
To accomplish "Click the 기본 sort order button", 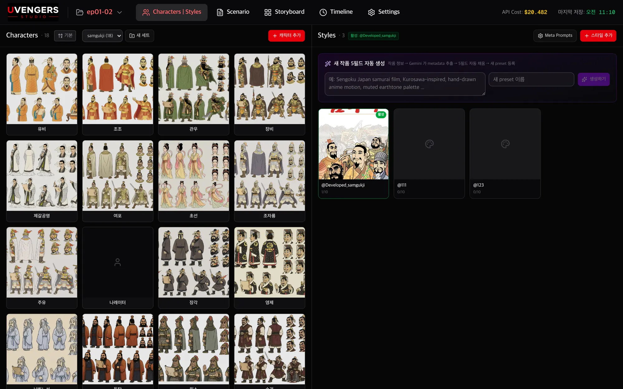I will (x=65, y=35).
